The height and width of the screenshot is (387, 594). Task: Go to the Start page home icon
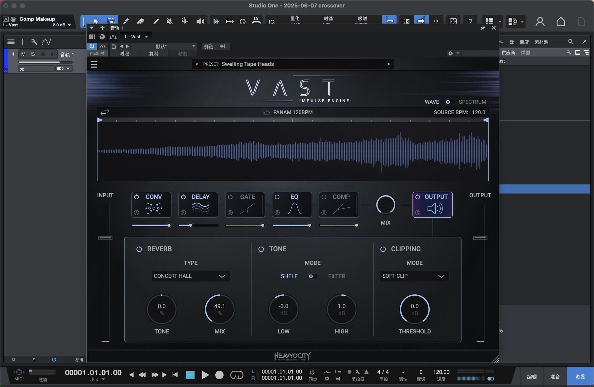point(561,22)
